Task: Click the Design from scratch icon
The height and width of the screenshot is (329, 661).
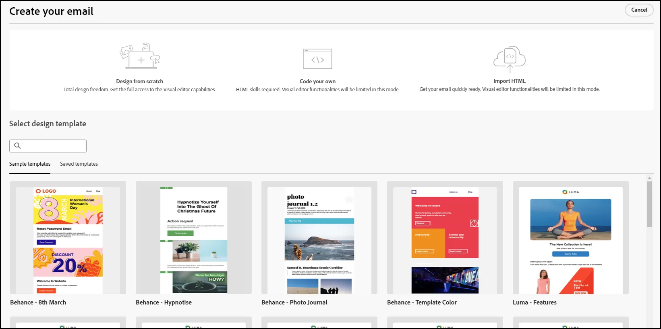Action: (x=140, y=56)
